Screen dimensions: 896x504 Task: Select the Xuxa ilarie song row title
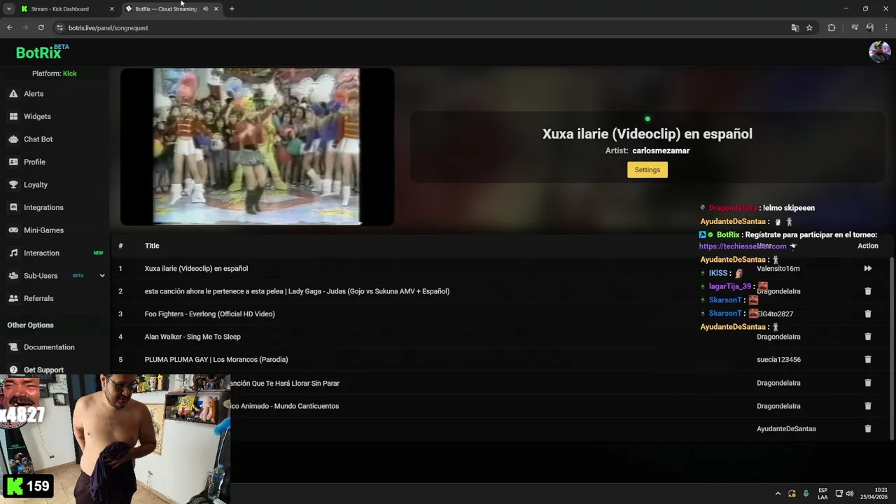click(196, 269)
